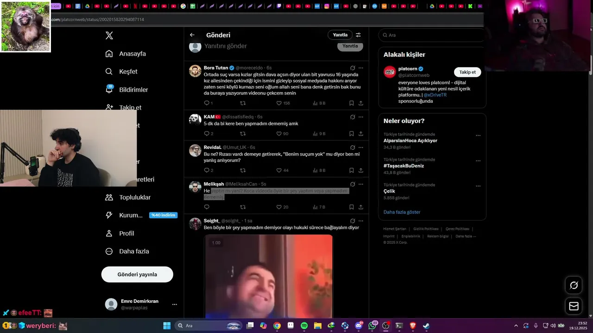
Task: Go back with the arrow in Gönderi header
Action: [192, 35]
